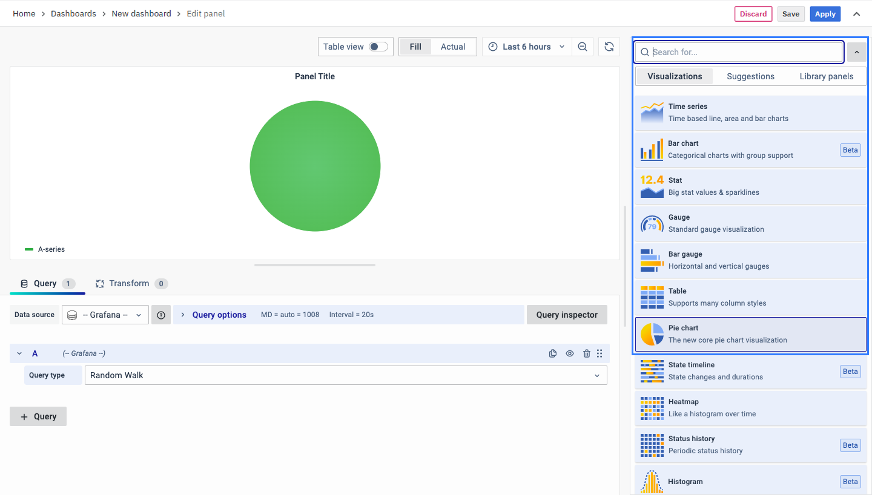Click the zoom out time range icon
This screenshot has height=495, width=872.
pos(583,47)
